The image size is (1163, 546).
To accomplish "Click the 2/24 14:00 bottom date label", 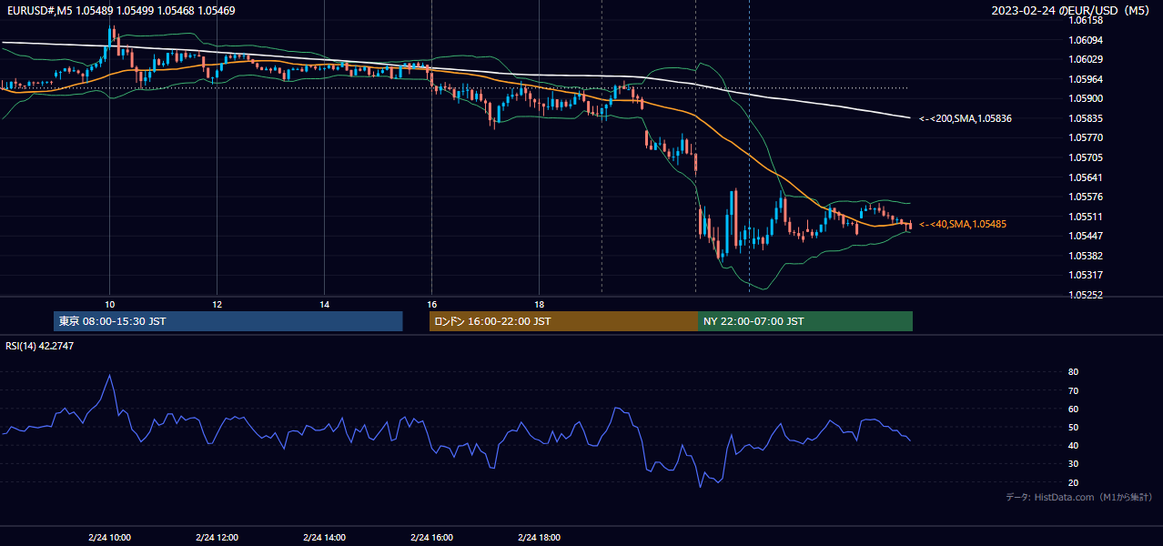I will pos(324,537).
